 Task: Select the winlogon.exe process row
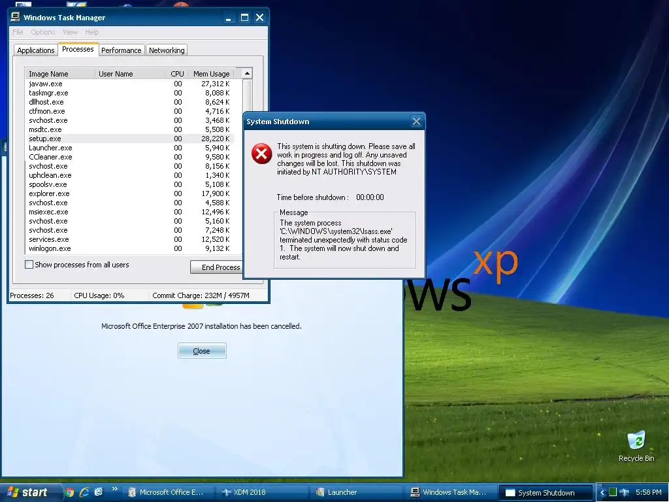tap(129, 248)
